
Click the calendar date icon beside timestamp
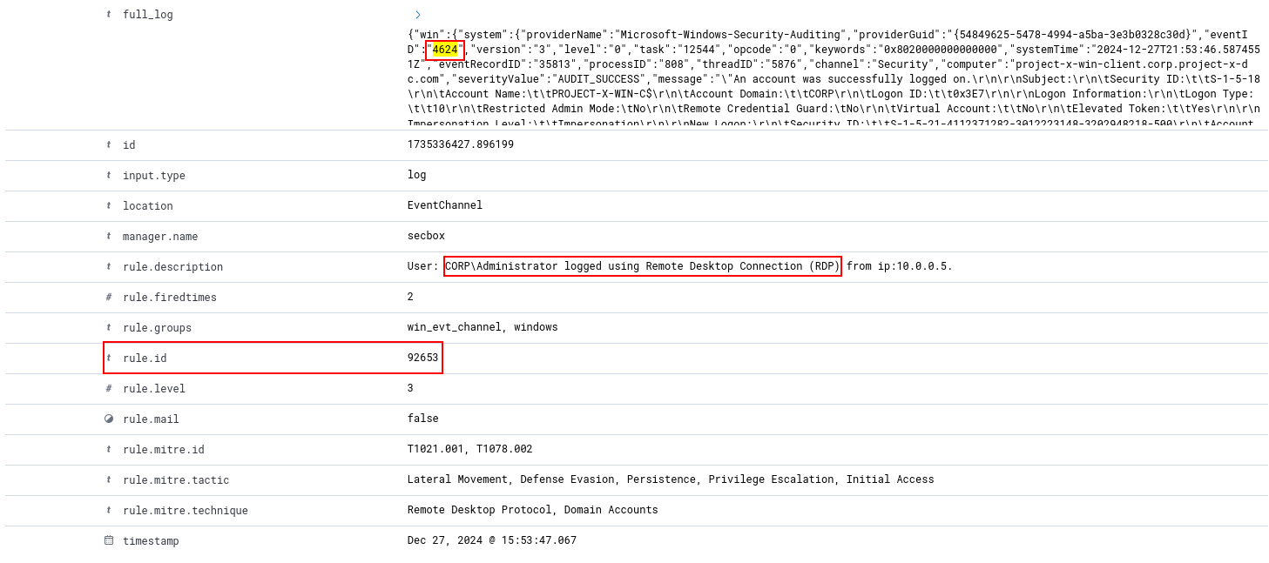tap(108, 540)
